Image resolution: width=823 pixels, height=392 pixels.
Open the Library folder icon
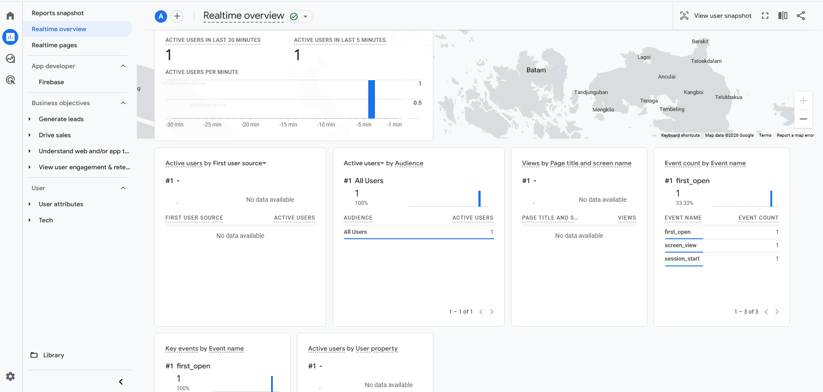pyautogui.click(x=34, y=355)
